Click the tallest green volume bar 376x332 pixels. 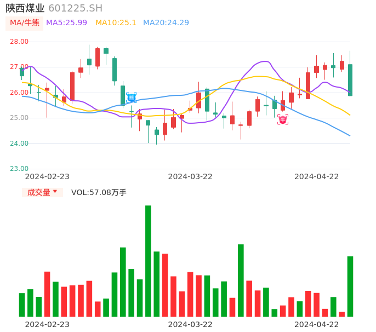pos(148,261)
